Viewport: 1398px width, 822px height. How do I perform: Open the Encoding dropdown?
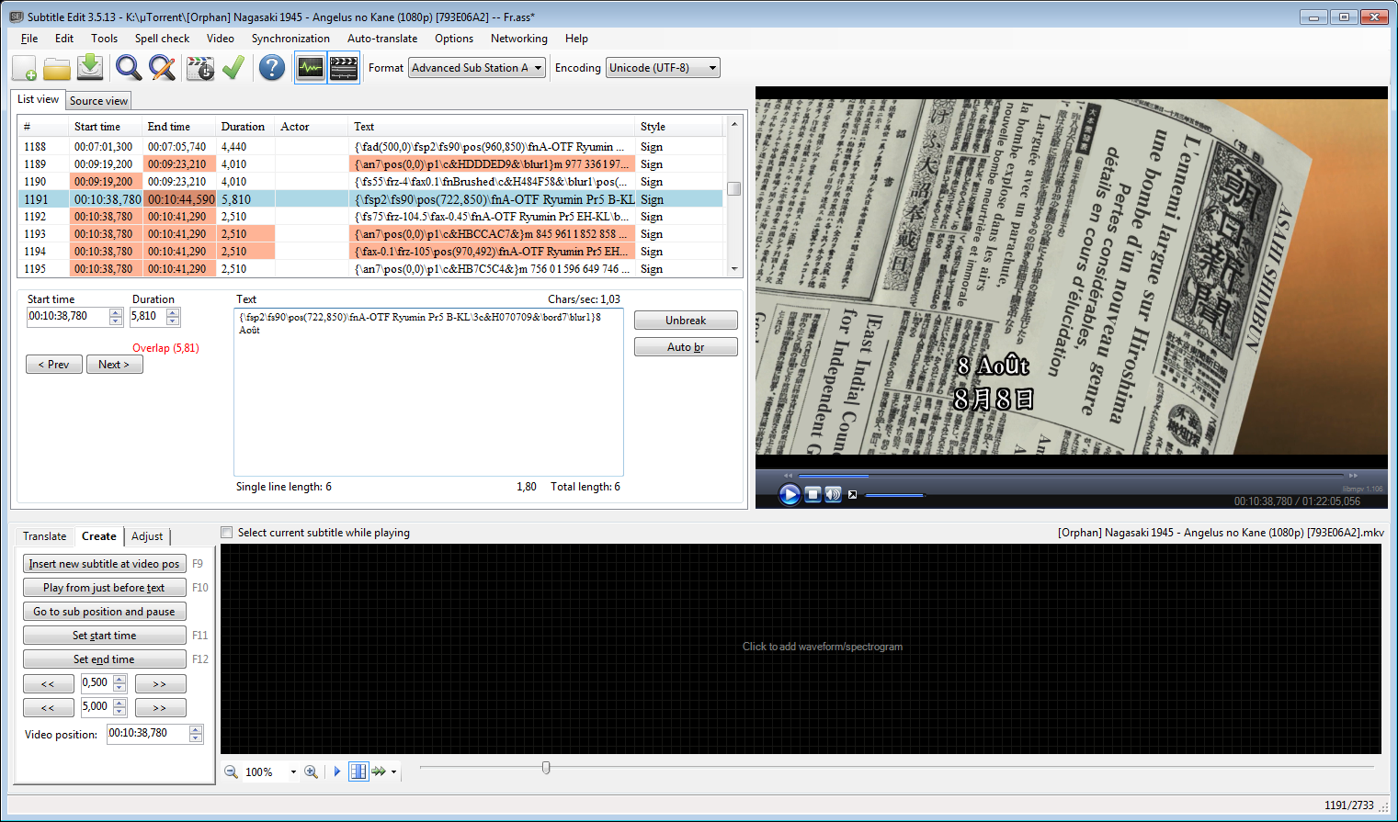[663, 68]
